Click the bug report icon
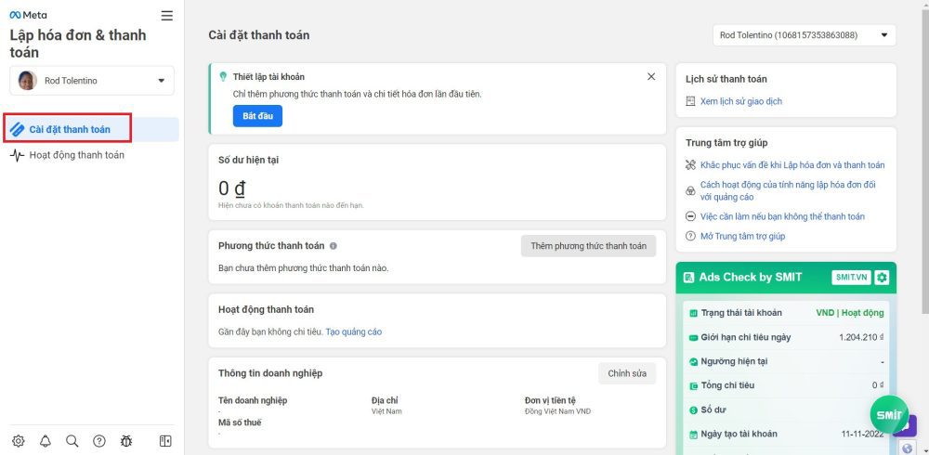 (126, 441)
